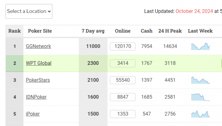Click rank number 4 cell

pyautogui.click(x=15, y=97)
